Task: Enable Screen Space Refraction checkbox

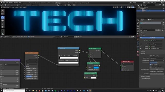Action: pos(150,67)
